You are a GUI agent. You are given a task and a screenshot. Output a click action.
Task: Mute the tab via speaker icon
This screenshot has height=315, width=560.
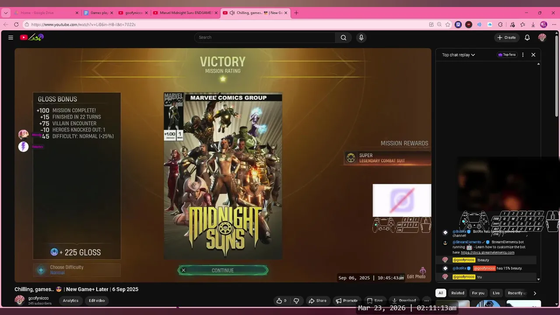[x=232, y=13]
